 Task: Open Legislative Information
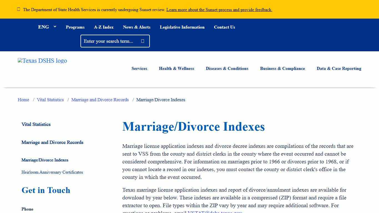[182, 27]
